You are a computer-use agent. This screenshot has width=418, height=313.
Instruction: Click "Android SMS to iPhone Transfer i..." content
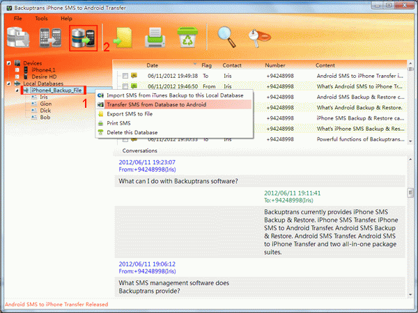pos(360,76)
